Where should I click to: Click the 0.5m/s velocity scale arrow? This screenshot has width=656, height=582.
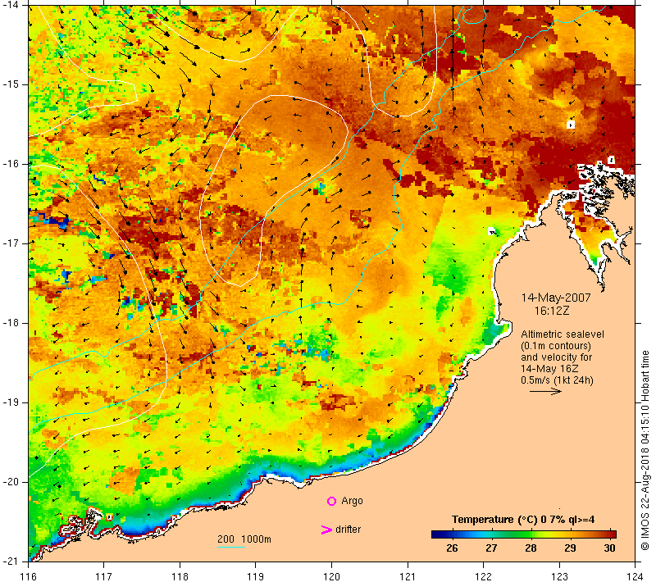click(545, 392)
